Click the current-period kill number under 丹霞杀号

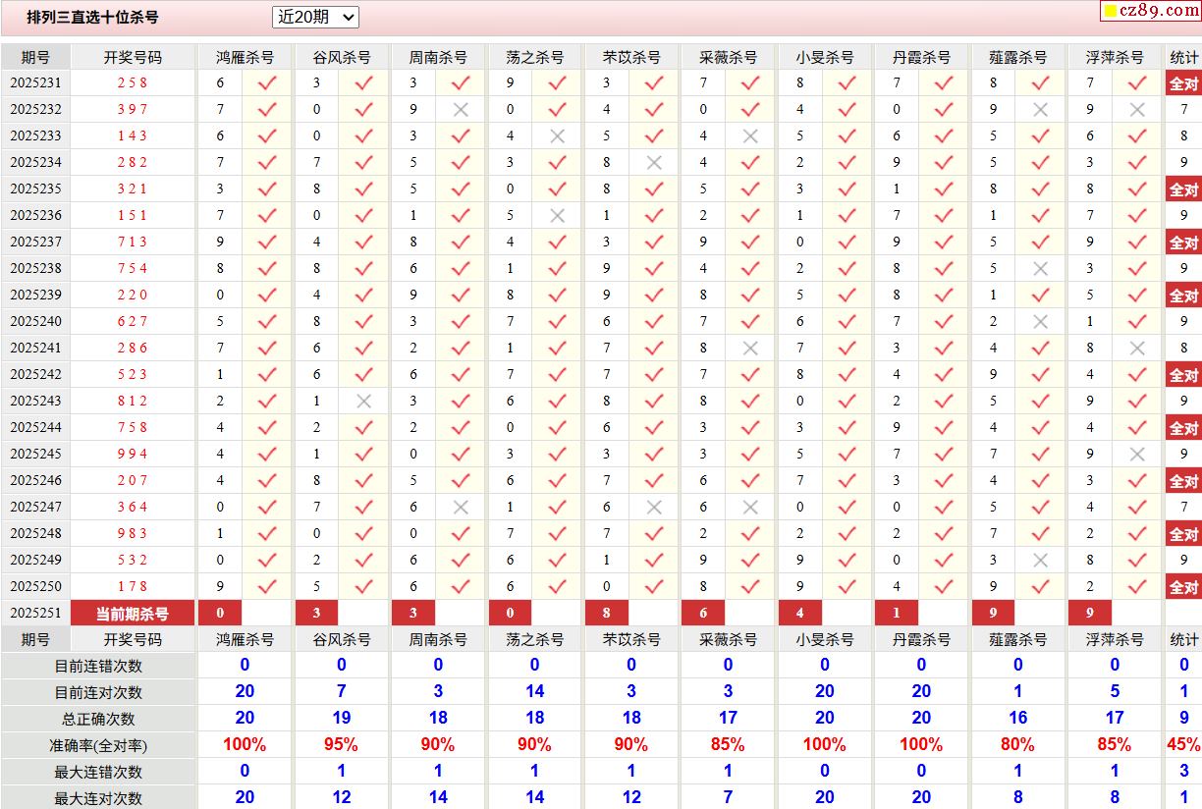(897, 614)
